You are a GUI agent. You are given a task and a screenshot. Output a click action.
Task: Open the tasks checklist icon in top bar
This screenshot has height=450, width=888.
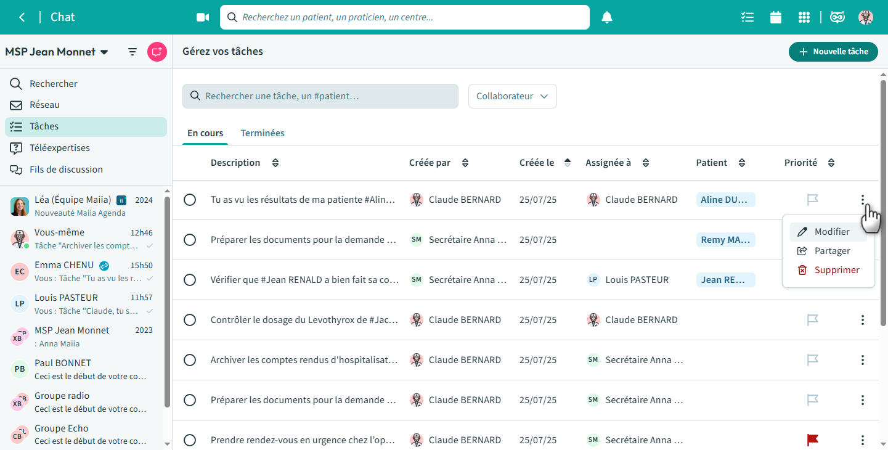coord(747,17)
